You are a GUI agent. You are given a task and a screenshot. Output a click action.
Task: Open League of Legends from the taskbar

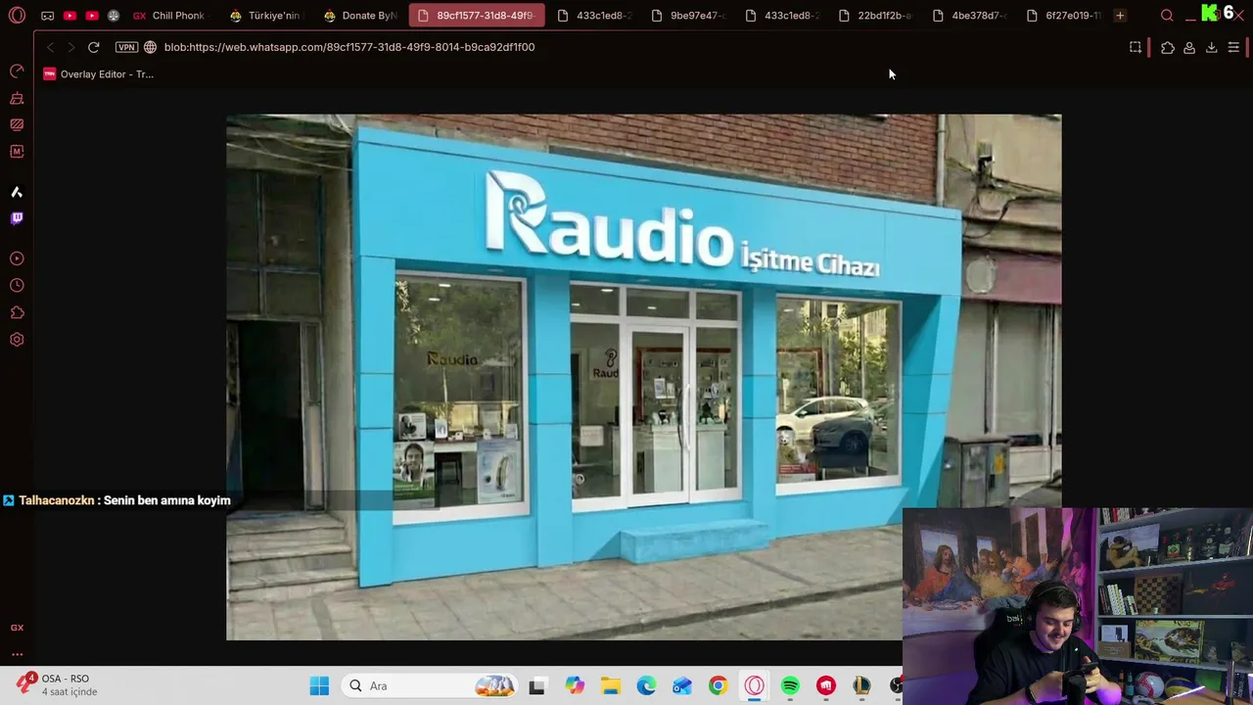click(861, 685)
